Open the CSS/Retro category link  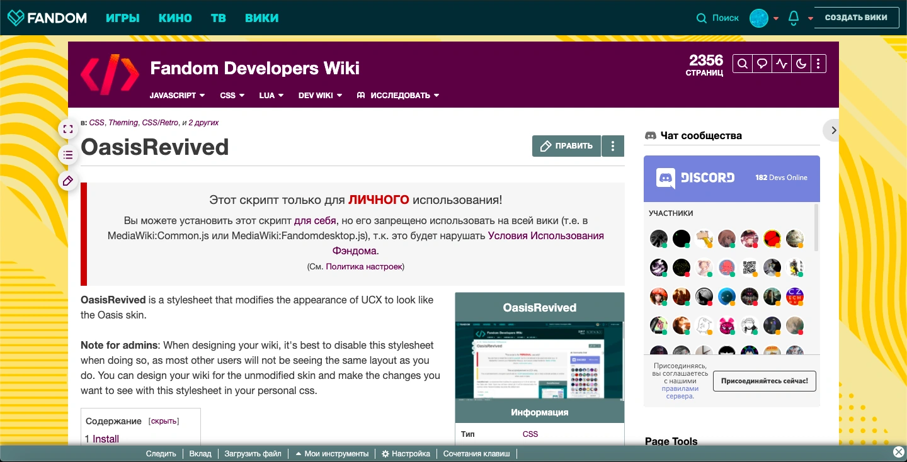point(160,123)
